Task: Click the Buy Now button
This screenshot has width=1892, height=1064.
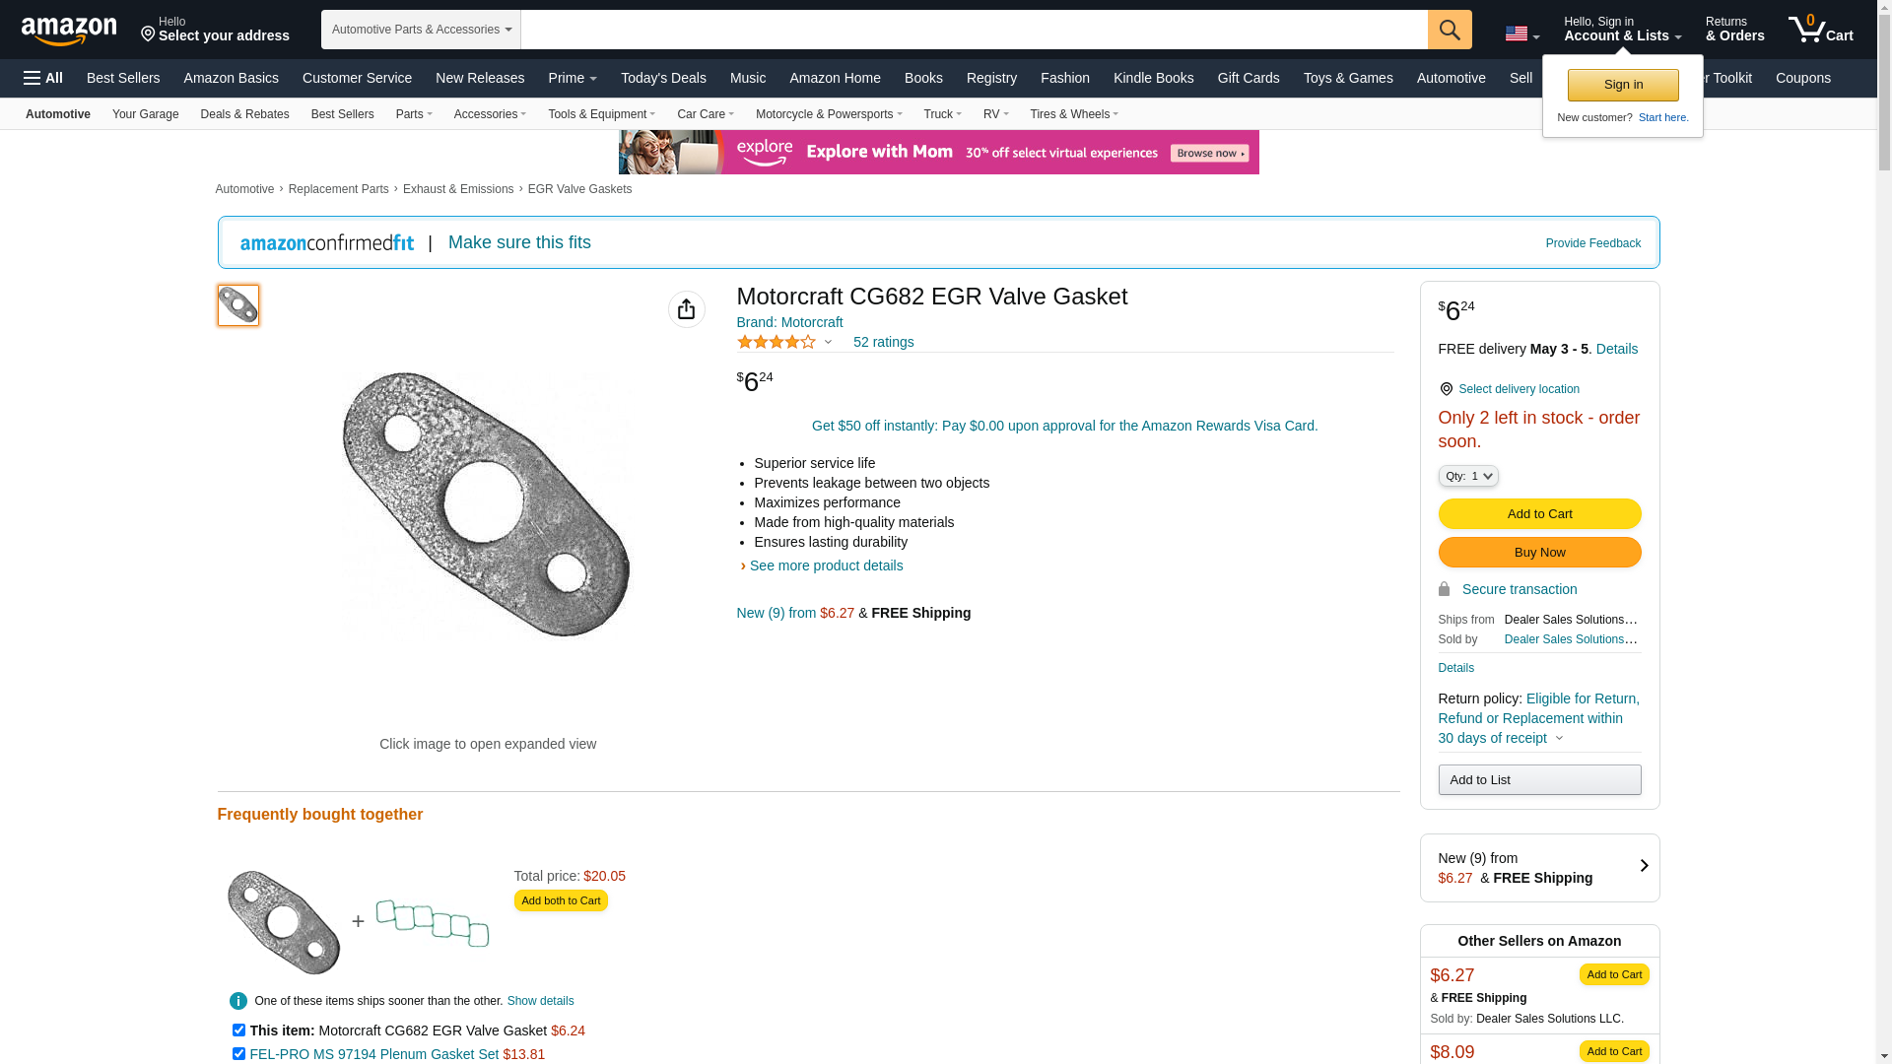Action: [1539, 553]
